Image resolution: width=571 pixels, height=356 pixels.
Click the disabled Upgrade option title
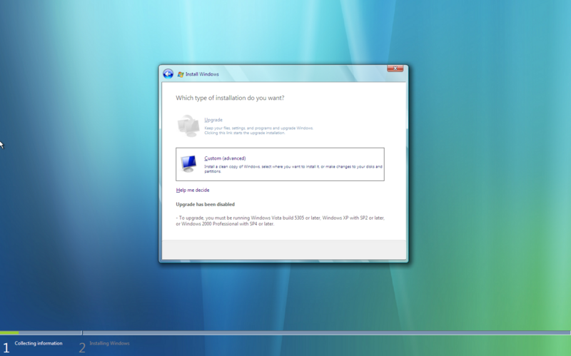[213, 120]
